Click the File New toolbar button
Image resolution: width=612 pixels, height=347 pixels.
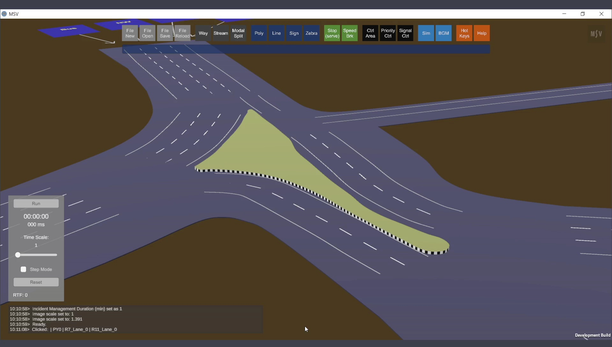click(x=130, y=33)
